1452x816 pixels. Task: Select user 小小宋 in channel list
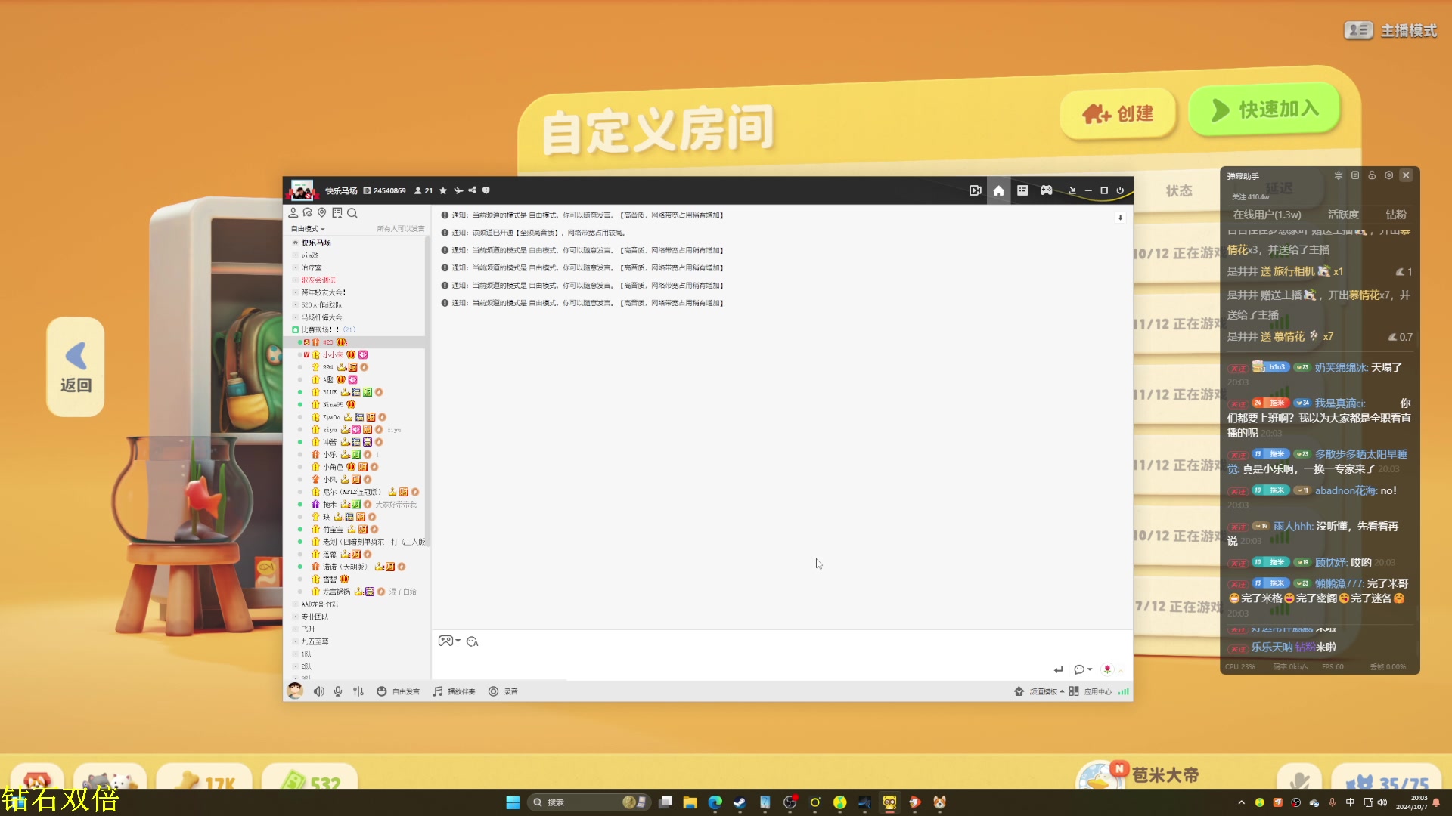333,355
